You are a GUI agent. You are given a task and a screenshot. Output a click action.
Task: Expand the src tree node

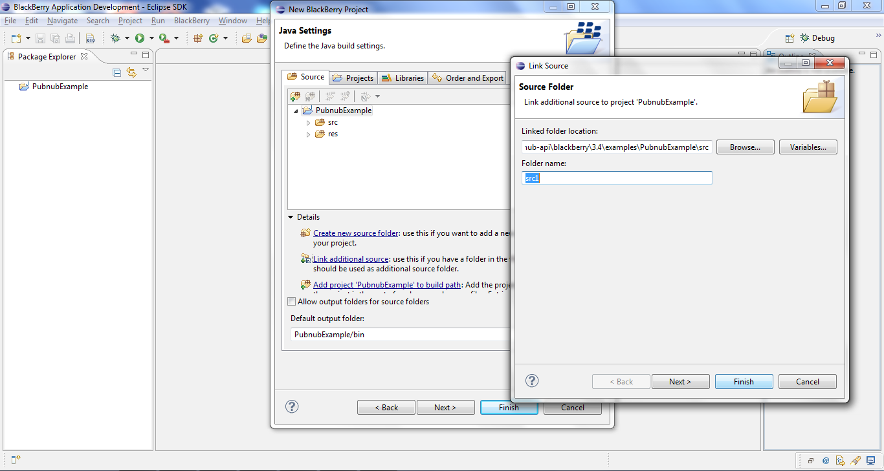pos(309,122)
